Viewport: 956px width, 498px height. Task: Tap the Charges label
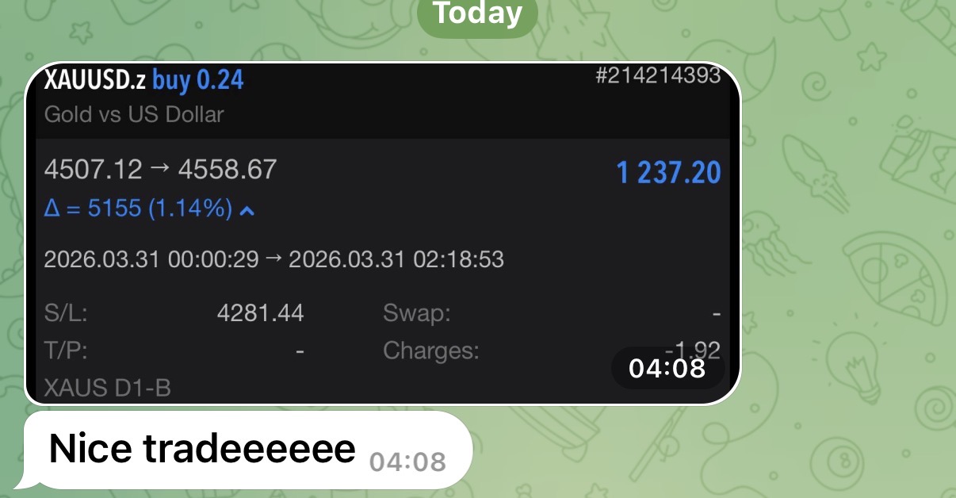click(x=431, y=351)
